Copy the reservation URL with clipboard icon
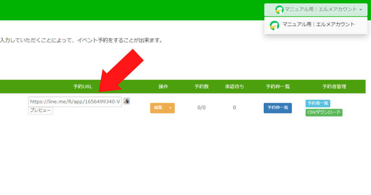371x195 pixels. (x=126, y=101)
